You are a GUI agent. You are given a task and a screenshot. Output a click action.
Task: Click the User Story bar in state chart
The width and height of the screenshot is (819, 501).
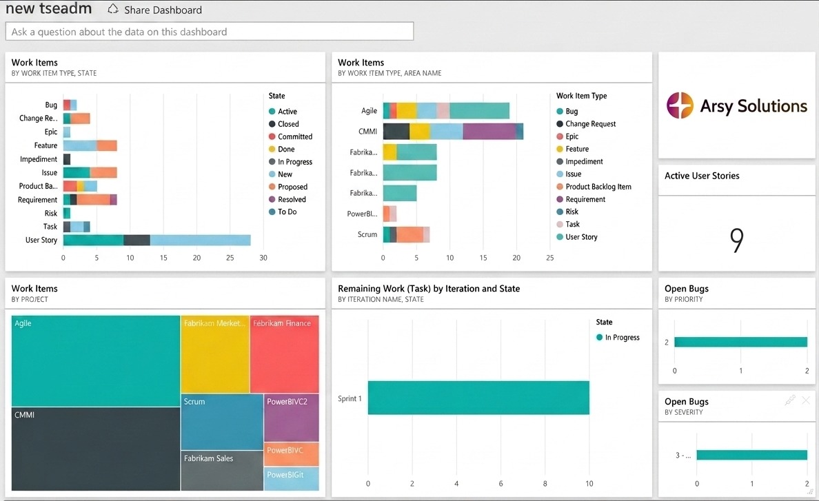pos(156,240)
